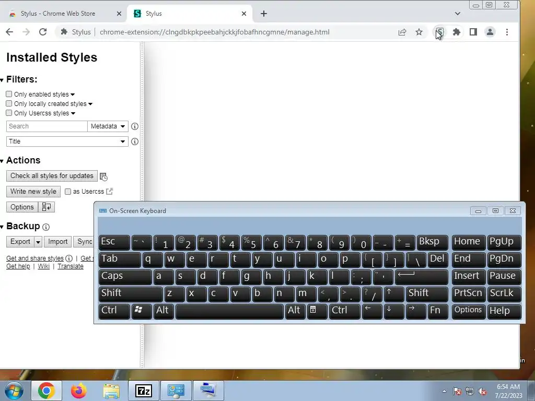Image resolution: width=535 pixels, height=401 pixels.
Task: Click Write new style button
Action: [x=33, y=192]
